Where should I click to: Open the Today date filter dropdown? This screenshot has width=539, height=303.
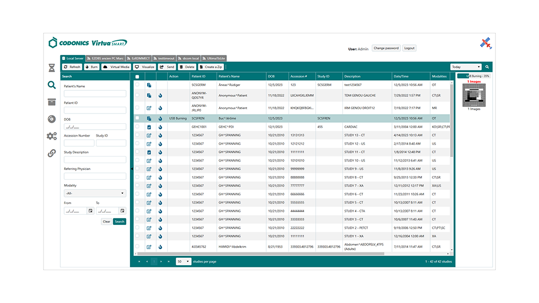pos(466,67)
